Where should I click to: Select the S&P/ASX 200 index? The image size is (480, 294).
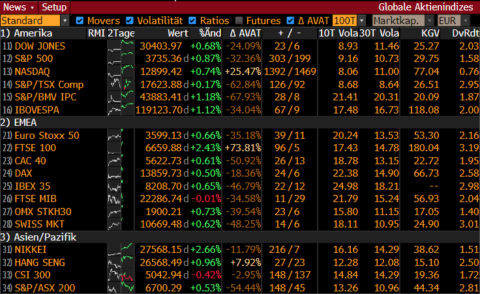coord(45,287)
